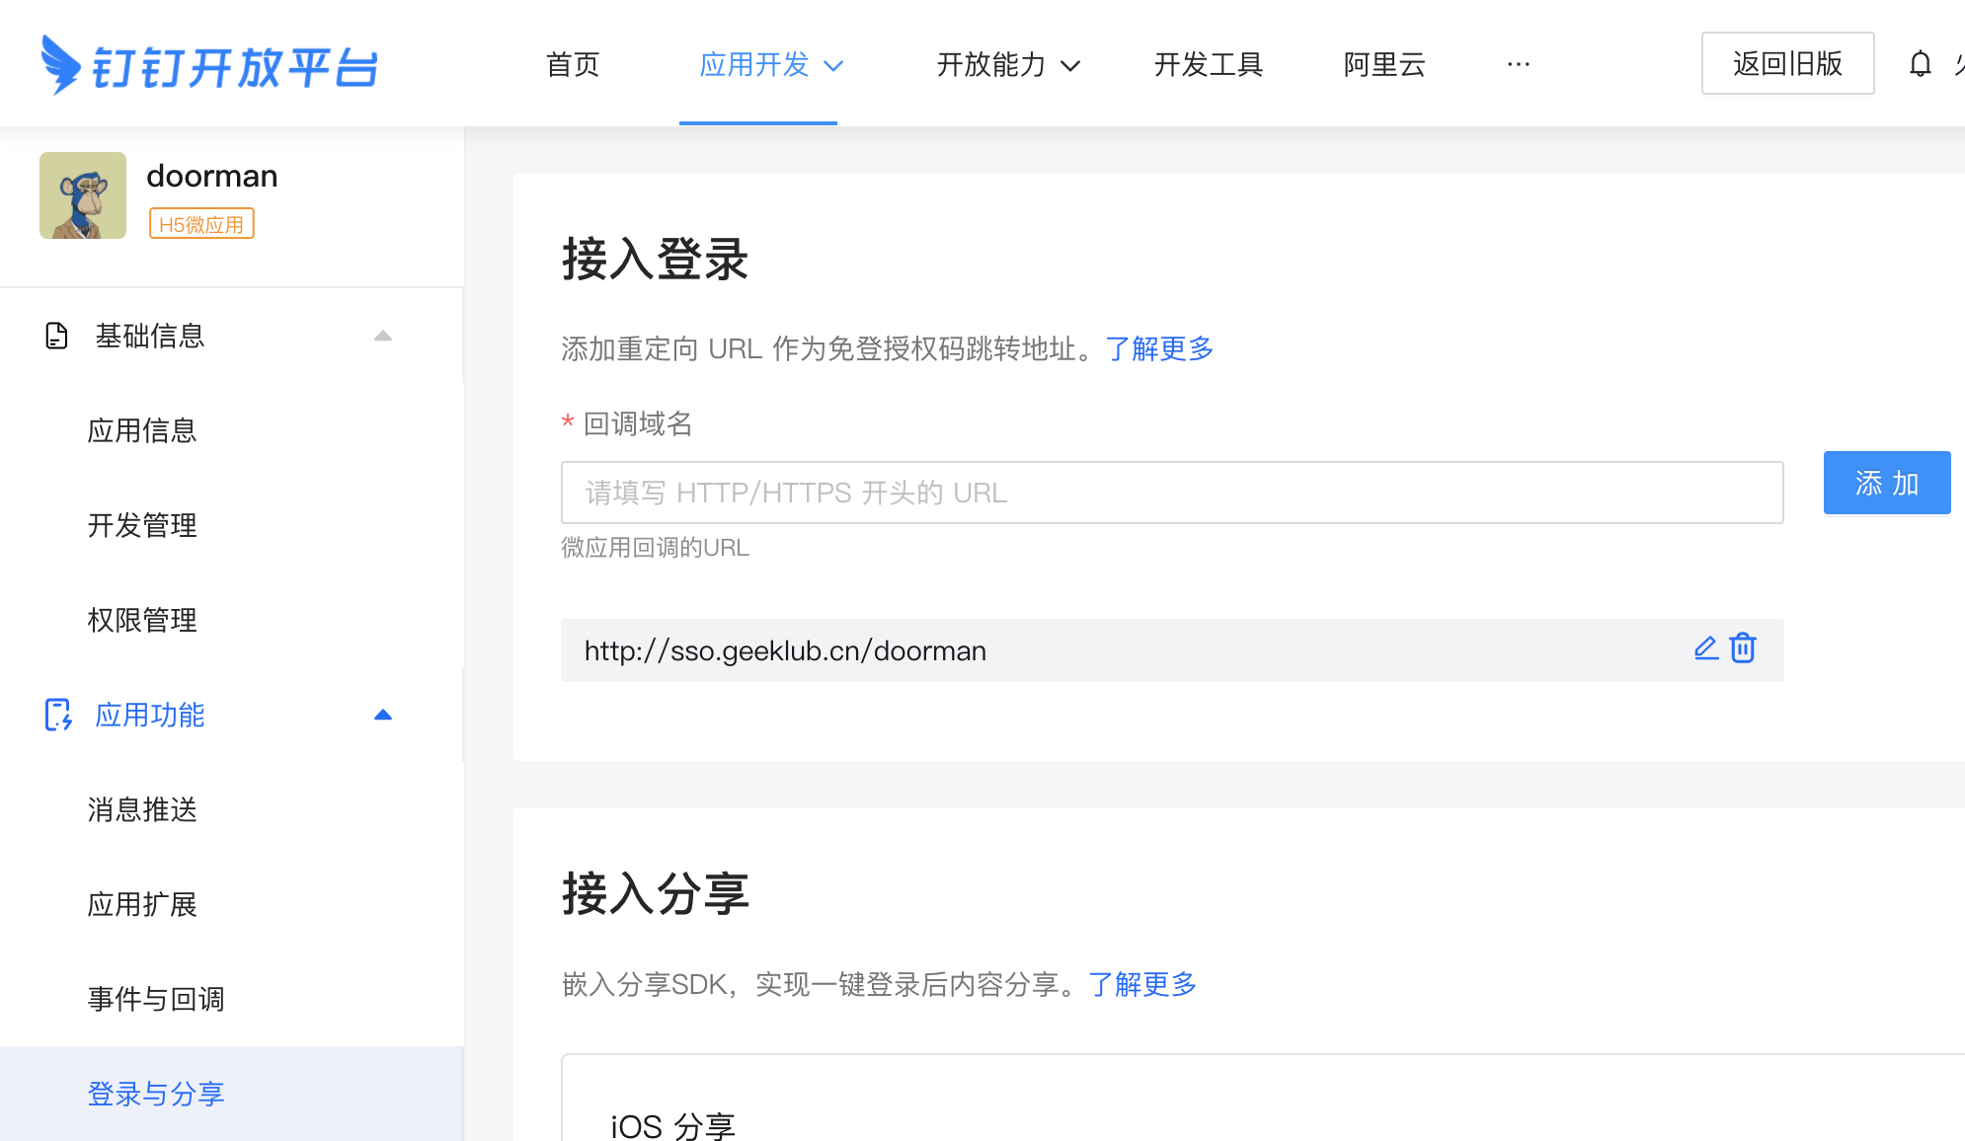The image size is (1965, 1141).
Task: Go to 首页 in the top navigation
Action: tap(573, 65)
